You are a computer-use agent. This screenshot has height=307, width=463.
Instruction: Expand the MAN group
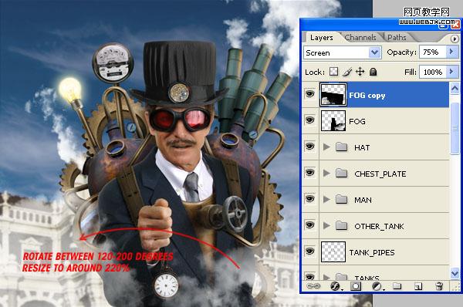(x=326, y=199)
